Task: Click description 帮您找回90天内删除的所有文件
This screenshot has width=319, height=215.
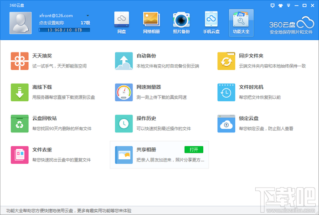Action: point(62,129)
